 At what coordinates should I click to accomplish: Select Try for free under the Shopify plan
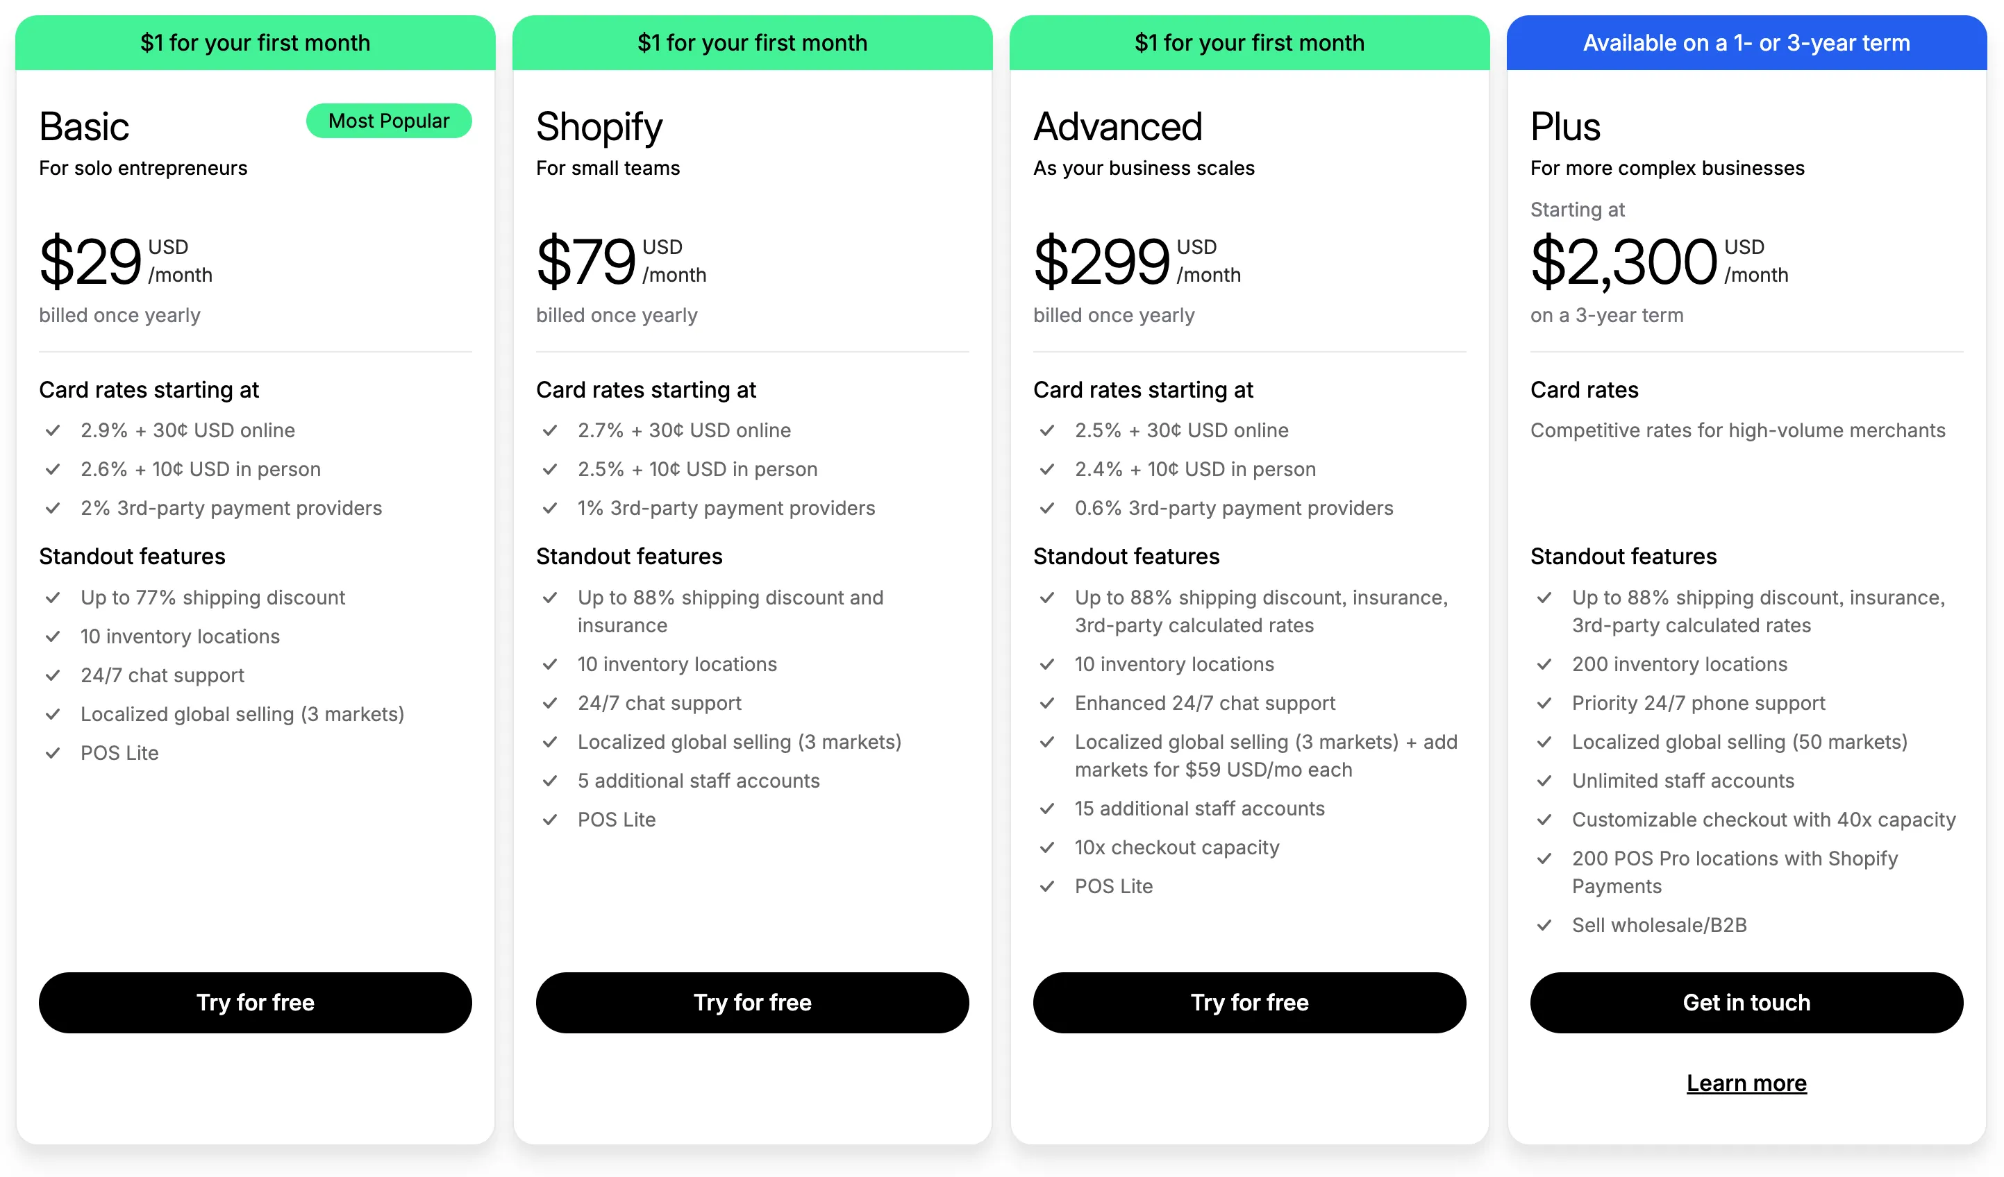click(752, 1002)
